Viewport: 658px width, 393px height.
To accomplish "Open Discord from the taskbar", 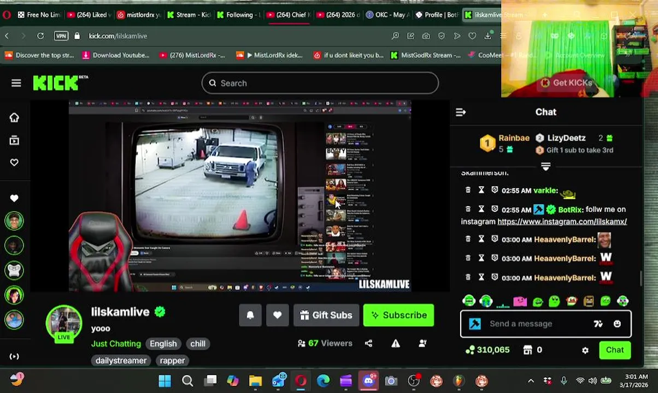I will point(368,380).
